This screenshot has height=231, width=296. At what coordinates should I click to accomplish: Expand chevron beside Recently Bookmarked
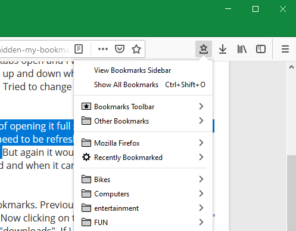pyautogui.click(x=201, y=157)
